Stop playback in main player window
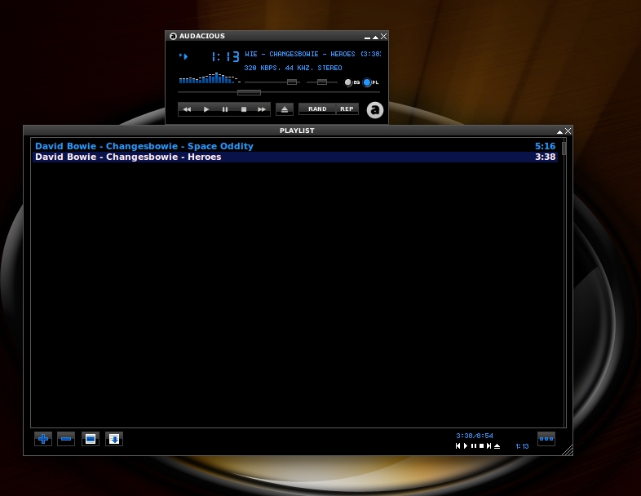Screen dimensions: 641x496 click(x=244, y=109)
